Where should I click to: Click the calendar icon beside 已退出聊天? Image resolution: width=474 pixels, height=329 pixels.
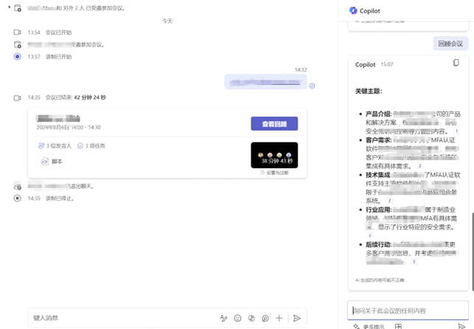(18, 187)
